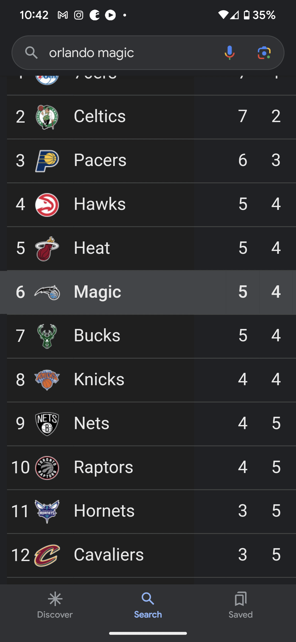Tap the magnifier icon in search bar

point(31,52)
